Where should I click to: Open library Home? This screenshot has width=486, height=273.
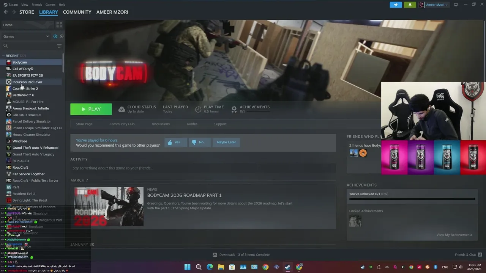click(27, 25)
